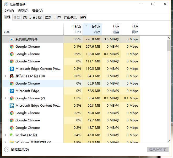Switch to the 详细信息 tab
The height and width of the screenshot is (158, 173).
coord(70,18)
